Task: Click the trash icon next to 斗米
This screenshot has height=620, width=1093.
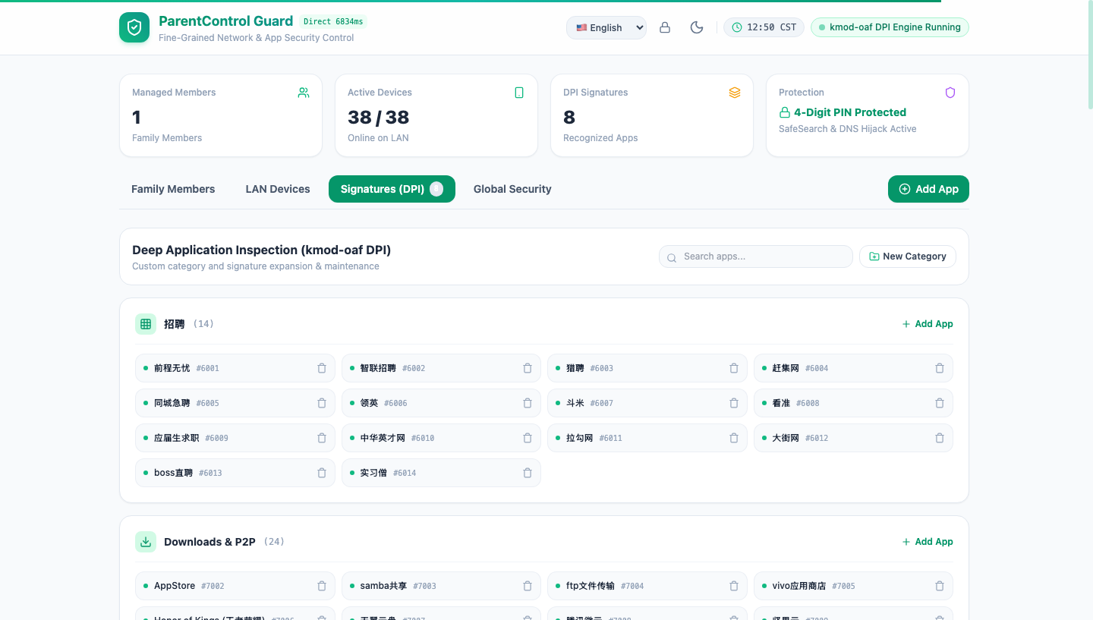Action: tap(734, 403)
